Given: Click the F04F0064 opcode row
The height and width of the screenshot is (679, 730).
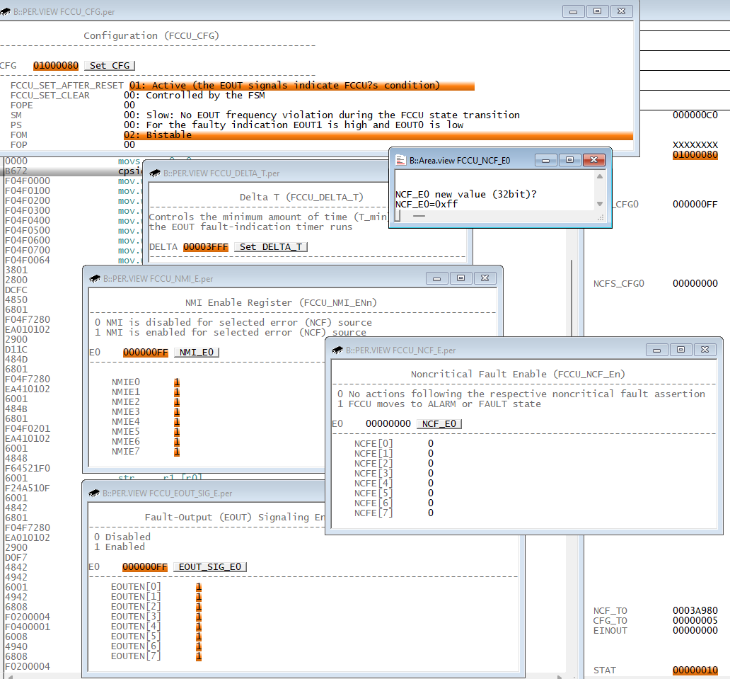Looking at the screenshot, I should [28, 260].
